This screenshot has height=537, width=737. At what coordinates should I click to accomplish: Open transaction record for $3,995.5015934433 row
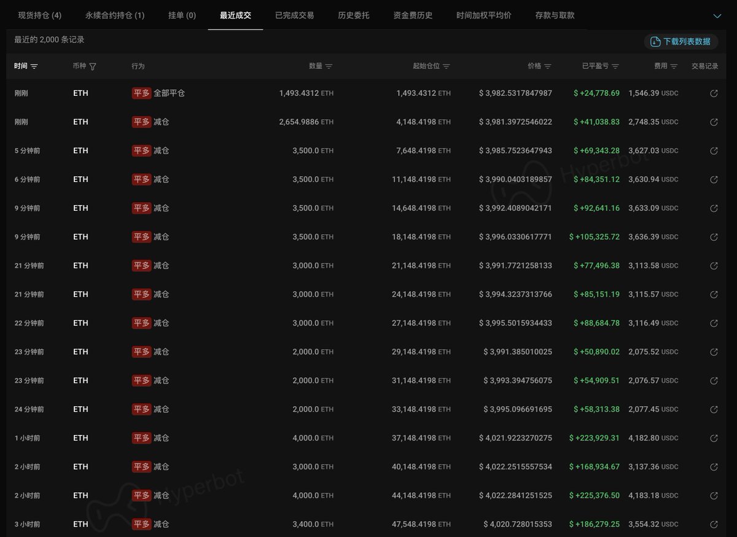click(x=714, y=323)
